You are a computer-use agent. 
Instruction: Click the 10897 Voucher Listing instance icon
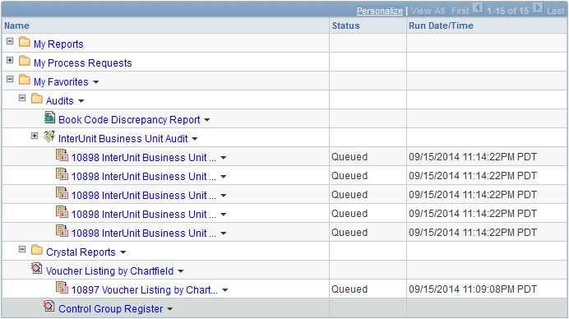click(x=62, y=288)
